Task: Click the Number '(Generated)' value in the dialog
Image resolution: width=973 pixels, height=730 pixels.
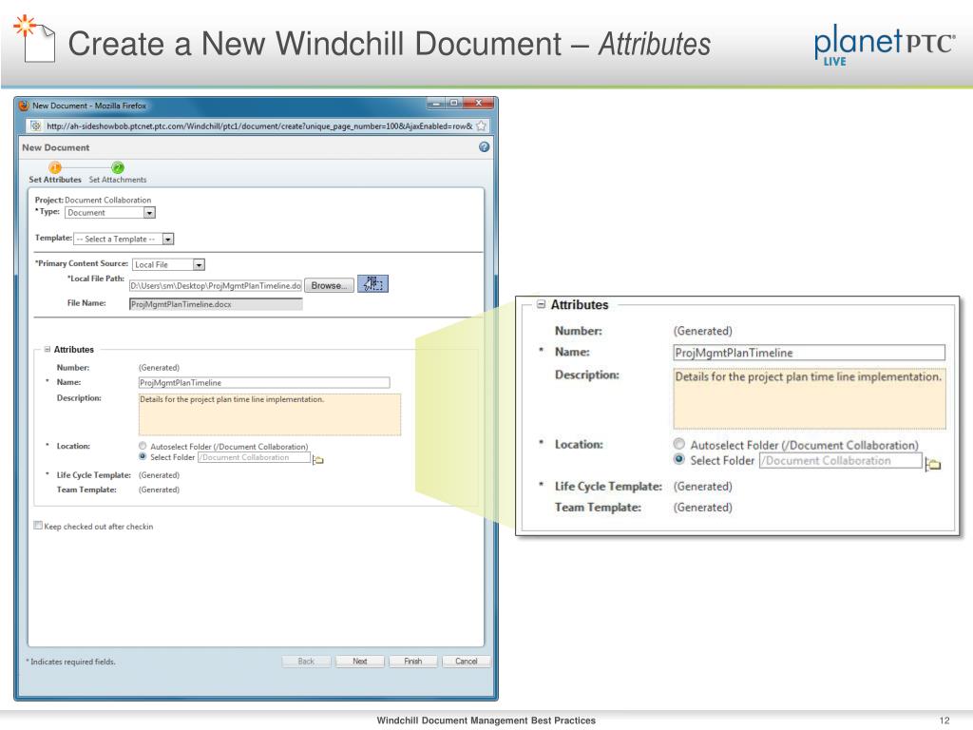Action: (159, 368)
